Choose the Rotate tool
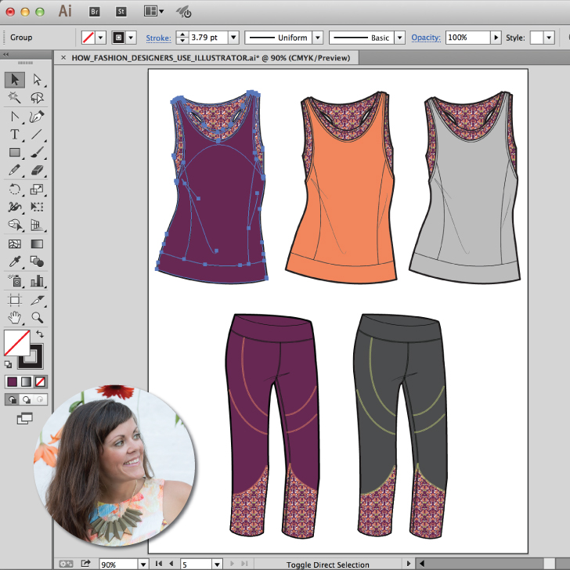 pyautogui.click(x=14, y=189)
